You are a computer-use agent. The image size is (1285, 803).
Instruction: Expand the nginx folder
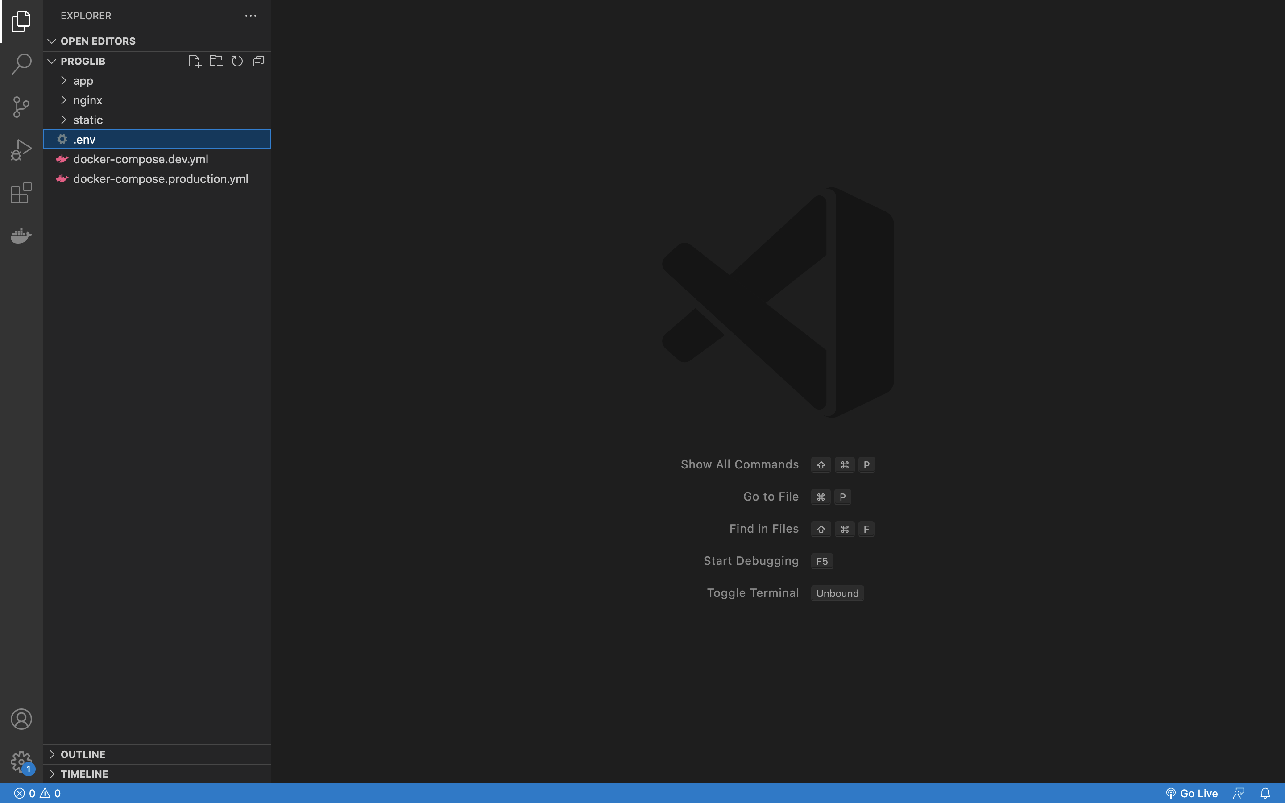[x=157, y=100]
